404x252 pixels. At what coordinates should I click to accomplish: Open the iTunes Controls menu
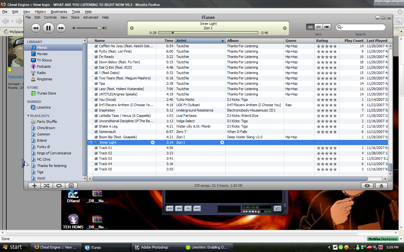click(50, 17)
